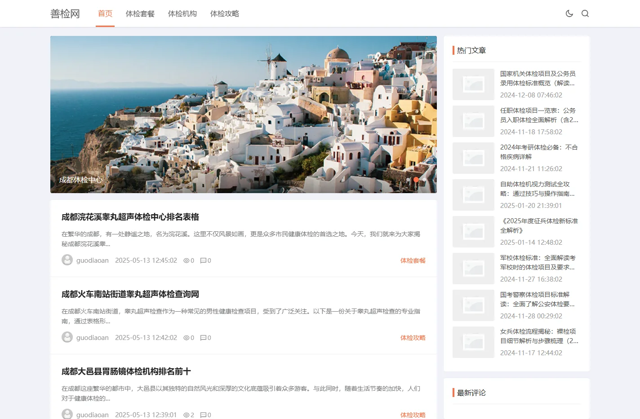Viewport: 640px width, 419px height.
Task: Open hot article 国考警察体检项目标准解读
Action: [x=538, y=299]
